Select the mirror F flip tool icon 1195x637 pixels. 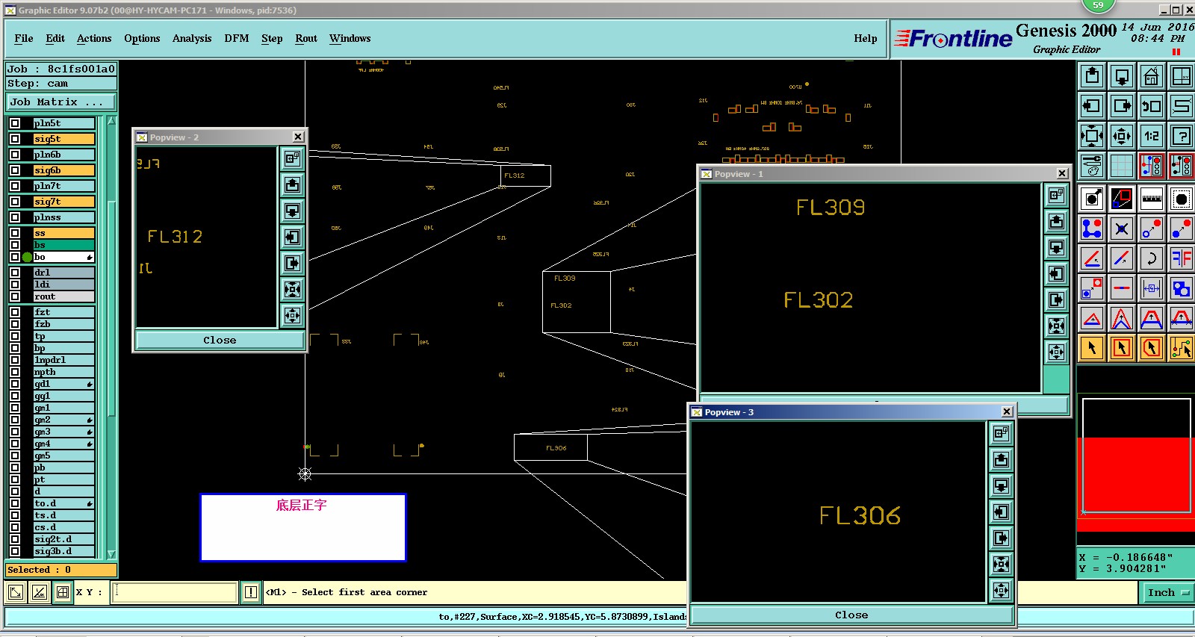click(x=1182, y=258)
